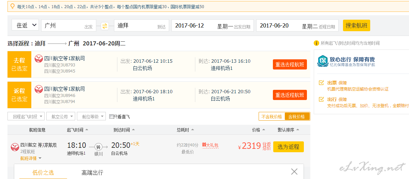Image resolution: width=409 pixels, height=179 pixels.
Task: Close the 低价之选 panel
Action: 294,172
